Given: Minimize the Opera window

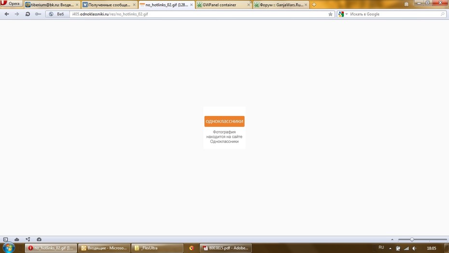Looking at the screenshot, I should coord(419,2).
